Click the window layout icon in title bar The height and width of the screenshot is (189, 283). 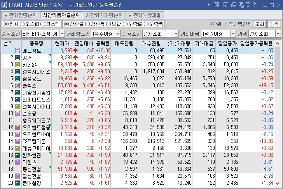tap(226, 5)
